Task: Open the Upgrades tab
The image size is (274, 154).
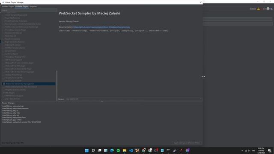Action: click(33, 6)
